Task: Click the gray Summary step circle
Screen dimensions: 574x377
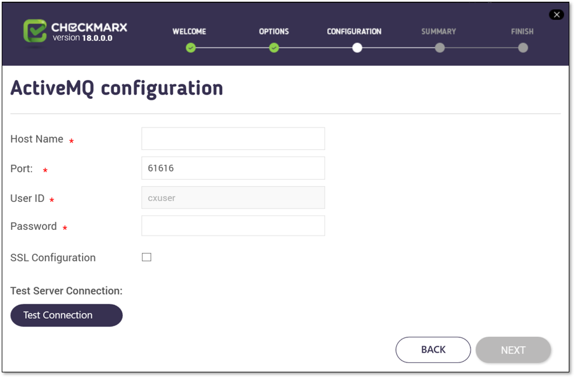Action: pos(440,48)
